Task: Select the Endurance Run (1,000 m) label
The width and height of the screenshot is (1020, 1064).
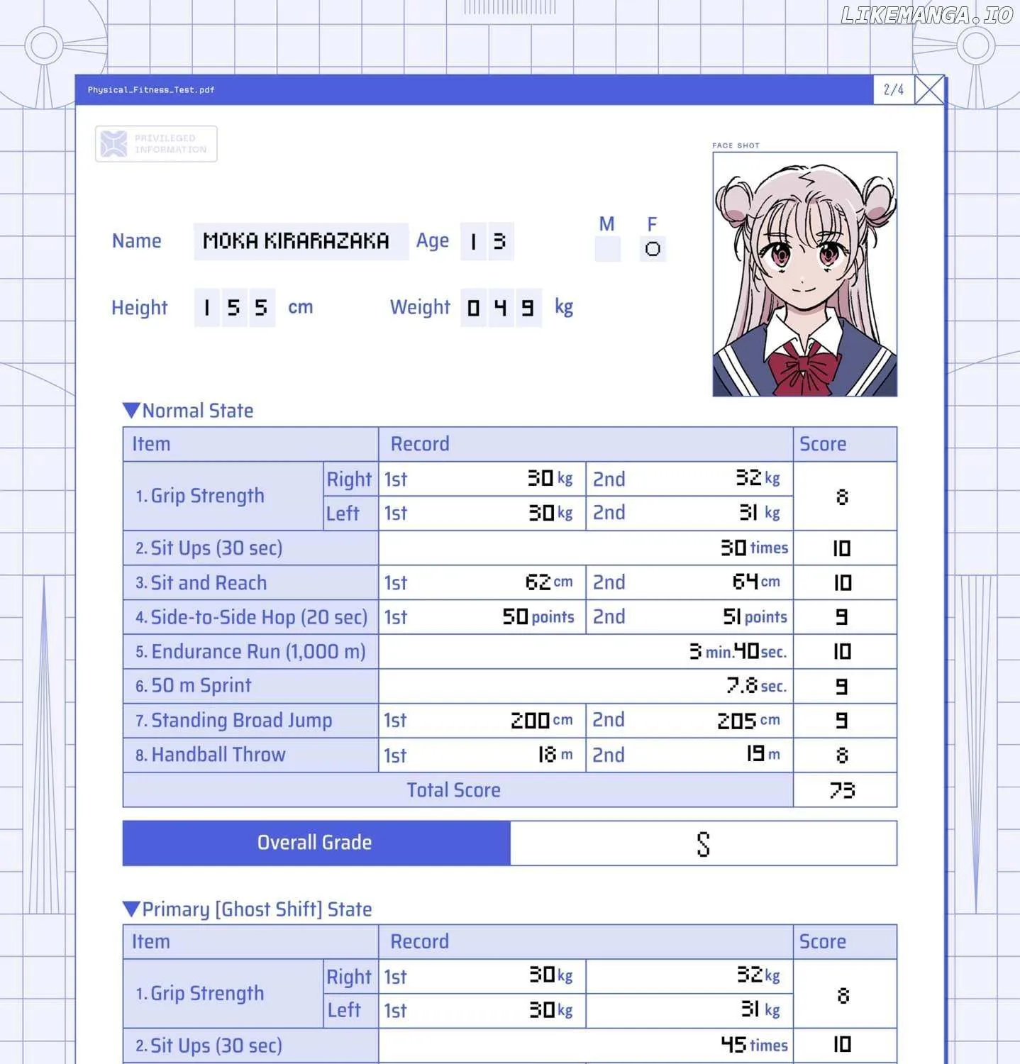Action: [x=250, y=651]
